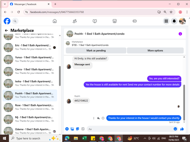The image size is (190, 142).
Task: Open the Video (Watch) icon
Action: tap(95, 21)
